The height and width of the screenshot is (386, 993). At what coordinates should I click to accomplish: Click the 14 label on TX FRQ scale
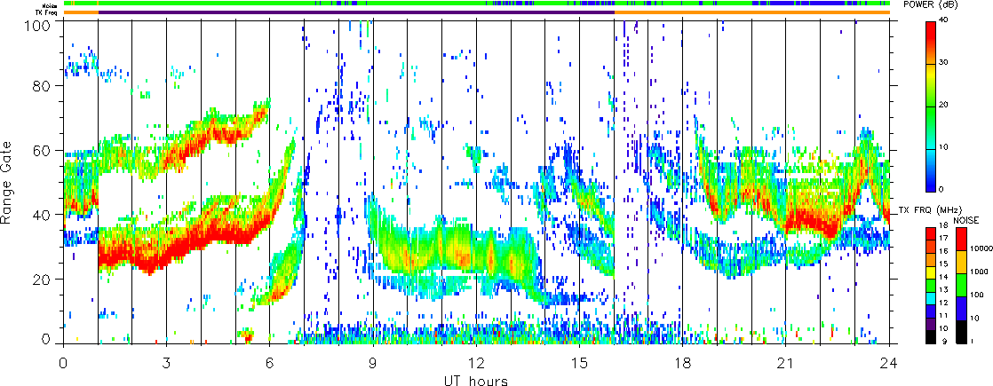point(942,277)
